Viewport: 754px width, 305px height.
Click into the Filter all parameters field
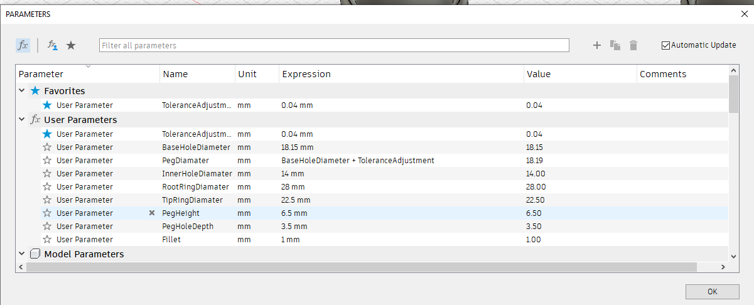pos(334,45)
